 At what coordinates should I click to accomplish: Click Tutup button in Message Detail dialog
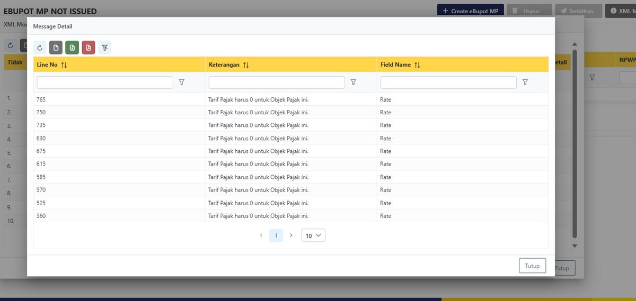pos(532,266)
